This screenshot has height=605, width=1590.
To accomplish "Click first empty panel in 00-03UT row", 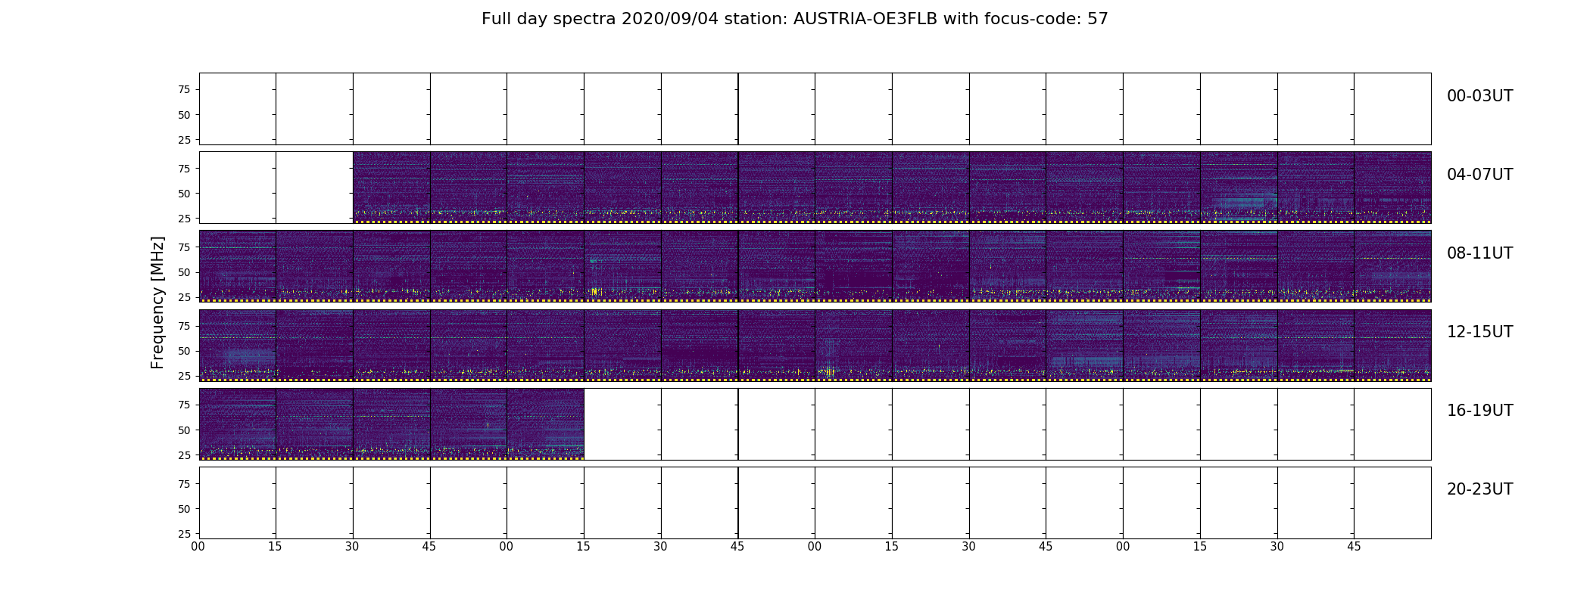I will pyautogui.click(x=238, y=109).
